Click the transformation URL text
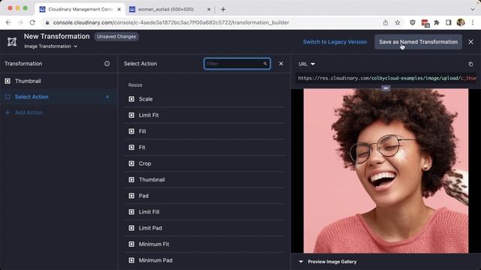The image size is (481, 270). pyautogui.click(x=387, y=78)
